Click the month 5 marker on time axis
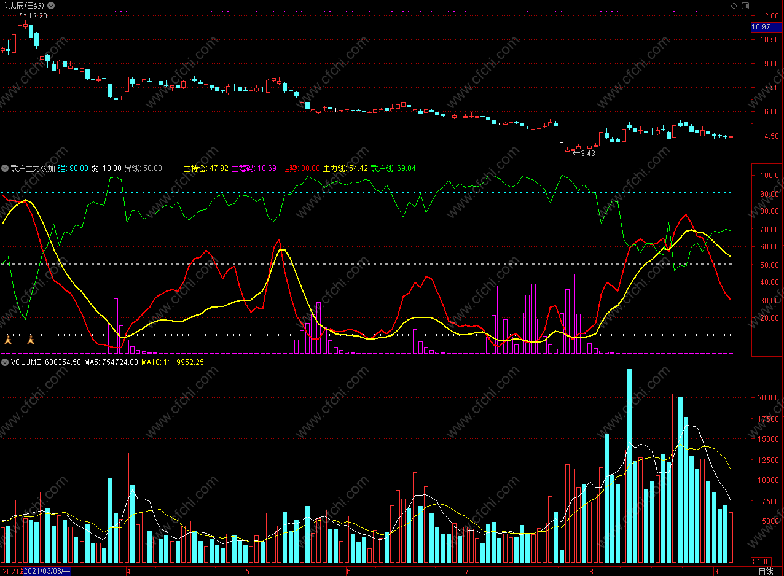784x576 pixels. click(247, 571)
